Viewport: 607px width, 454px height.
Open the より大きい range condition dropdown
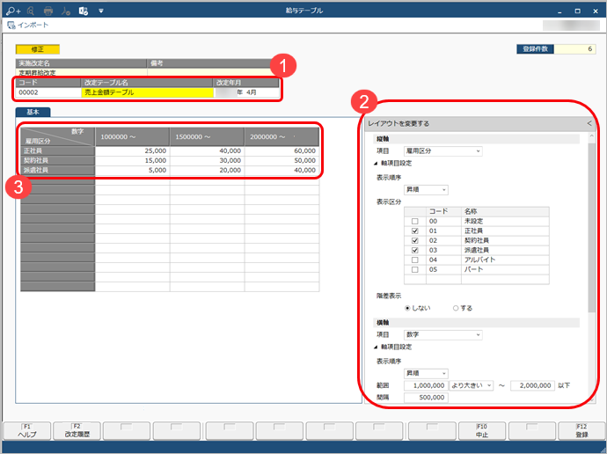[x=473, y=384]
